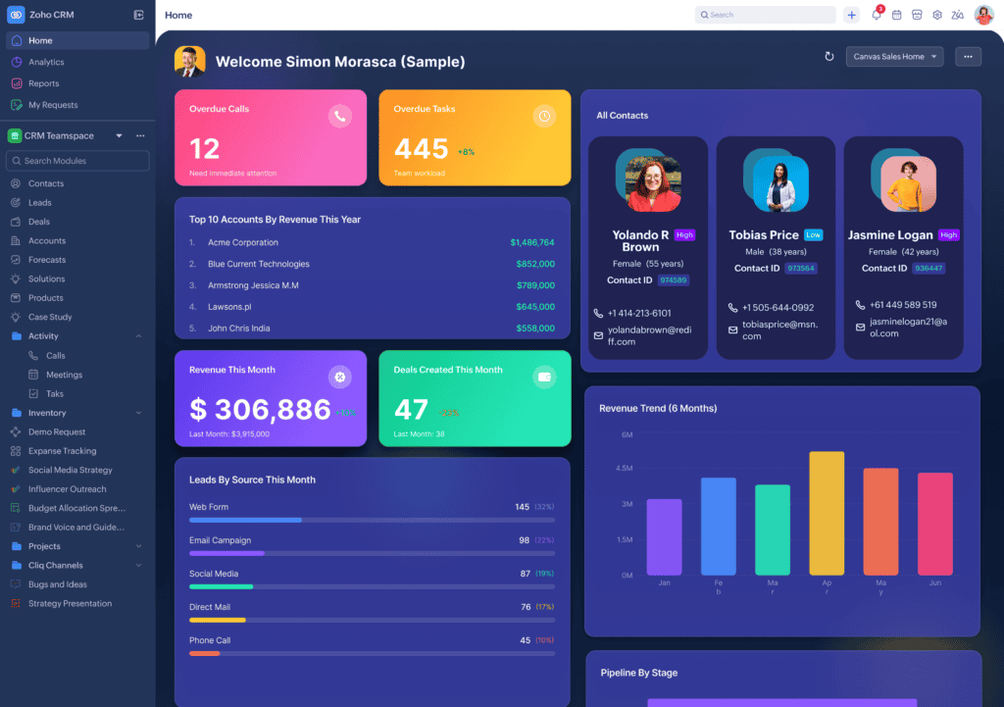The image size is (1004, 707).
Task: Open Acme Corporation account row
Action: (x=243, y=242)
